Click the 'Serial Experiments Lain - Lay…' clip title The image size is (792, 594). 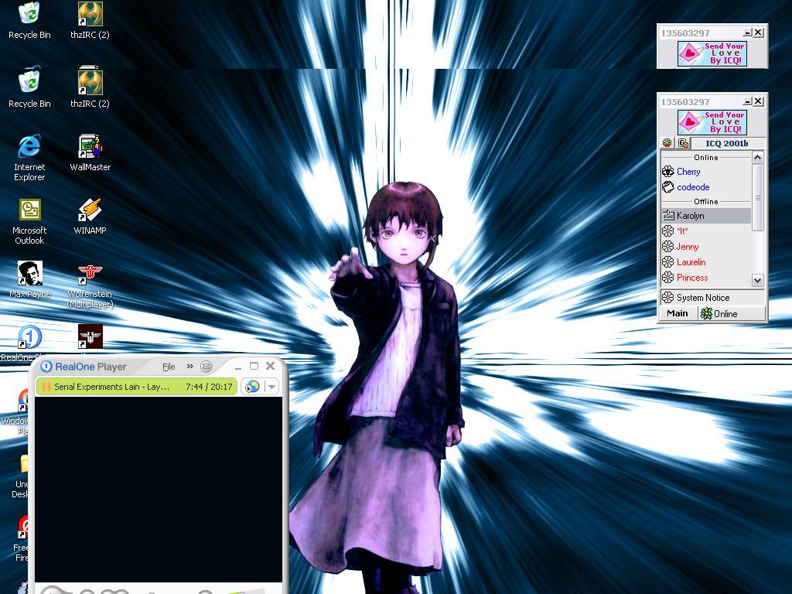111,387
